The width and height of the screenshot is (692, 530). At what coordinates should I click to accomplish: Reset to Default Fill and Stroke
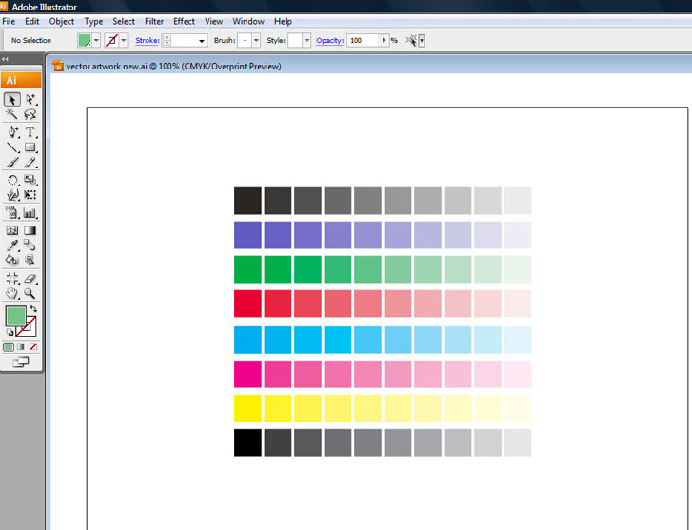10,332
